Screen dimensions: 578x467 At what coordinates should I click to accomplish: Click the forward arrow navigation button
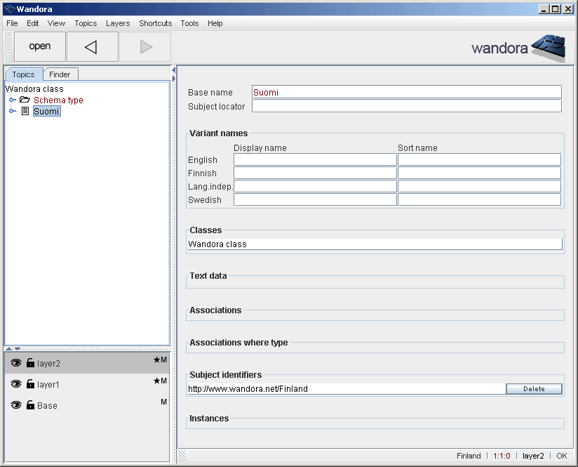pyautogui.click(x=145, y=47)
